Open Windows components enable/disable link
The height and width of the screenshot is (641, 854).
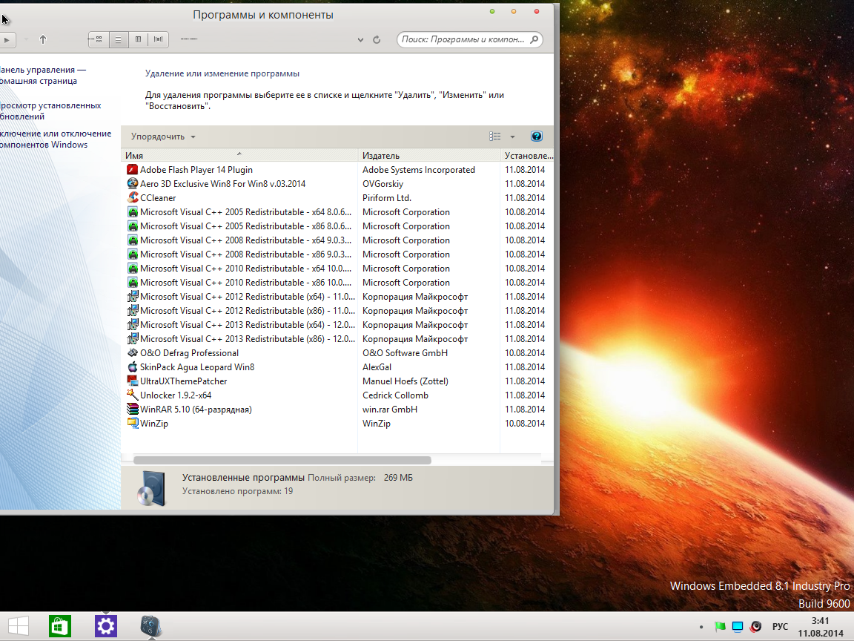pos(56,139)
